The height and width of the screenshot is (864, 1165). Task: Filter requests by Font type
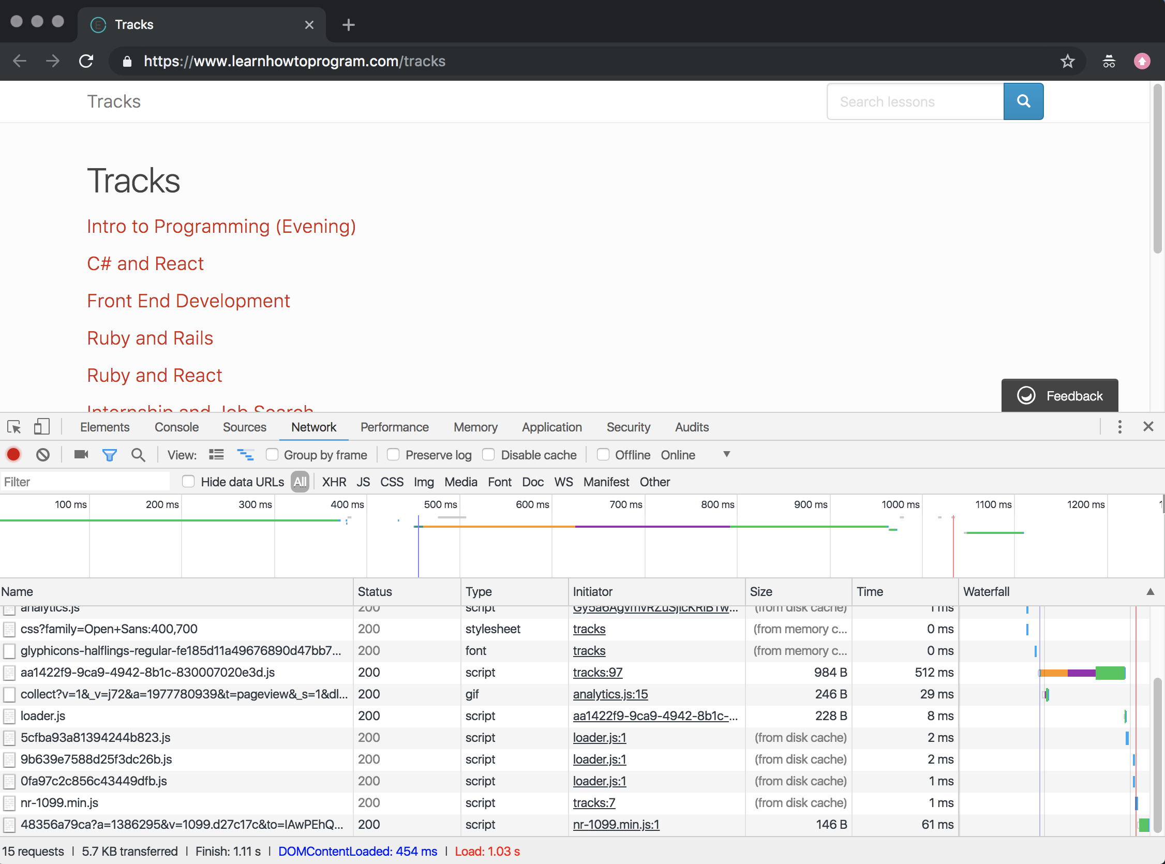tap(499, 482)
